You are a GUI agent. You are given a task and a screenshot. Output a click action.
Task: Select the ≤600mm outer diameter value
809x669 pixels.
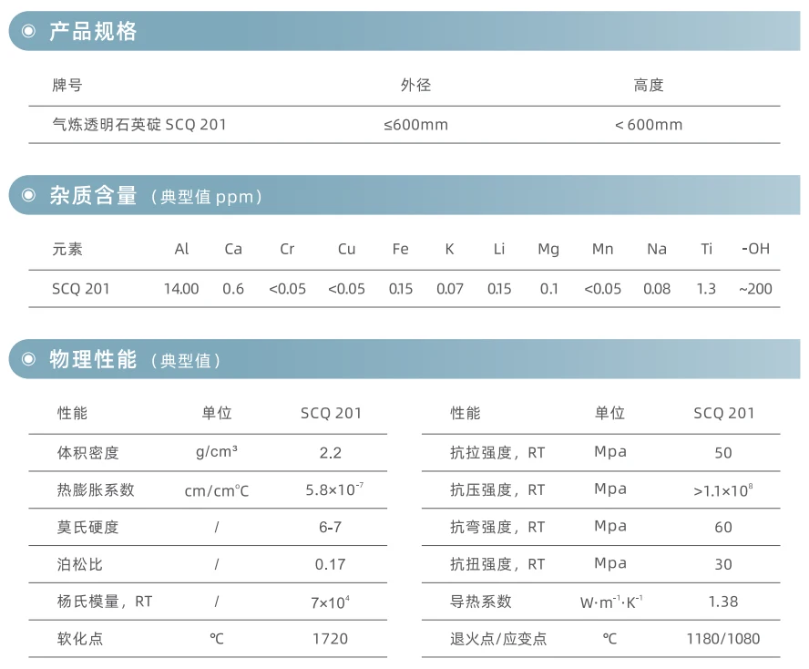tap(415, 125)
